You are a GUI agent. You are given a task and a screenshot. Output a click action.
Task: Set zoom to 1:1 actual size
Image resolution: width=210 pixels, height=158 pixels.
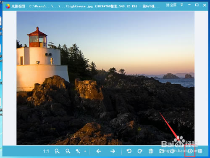46,151
